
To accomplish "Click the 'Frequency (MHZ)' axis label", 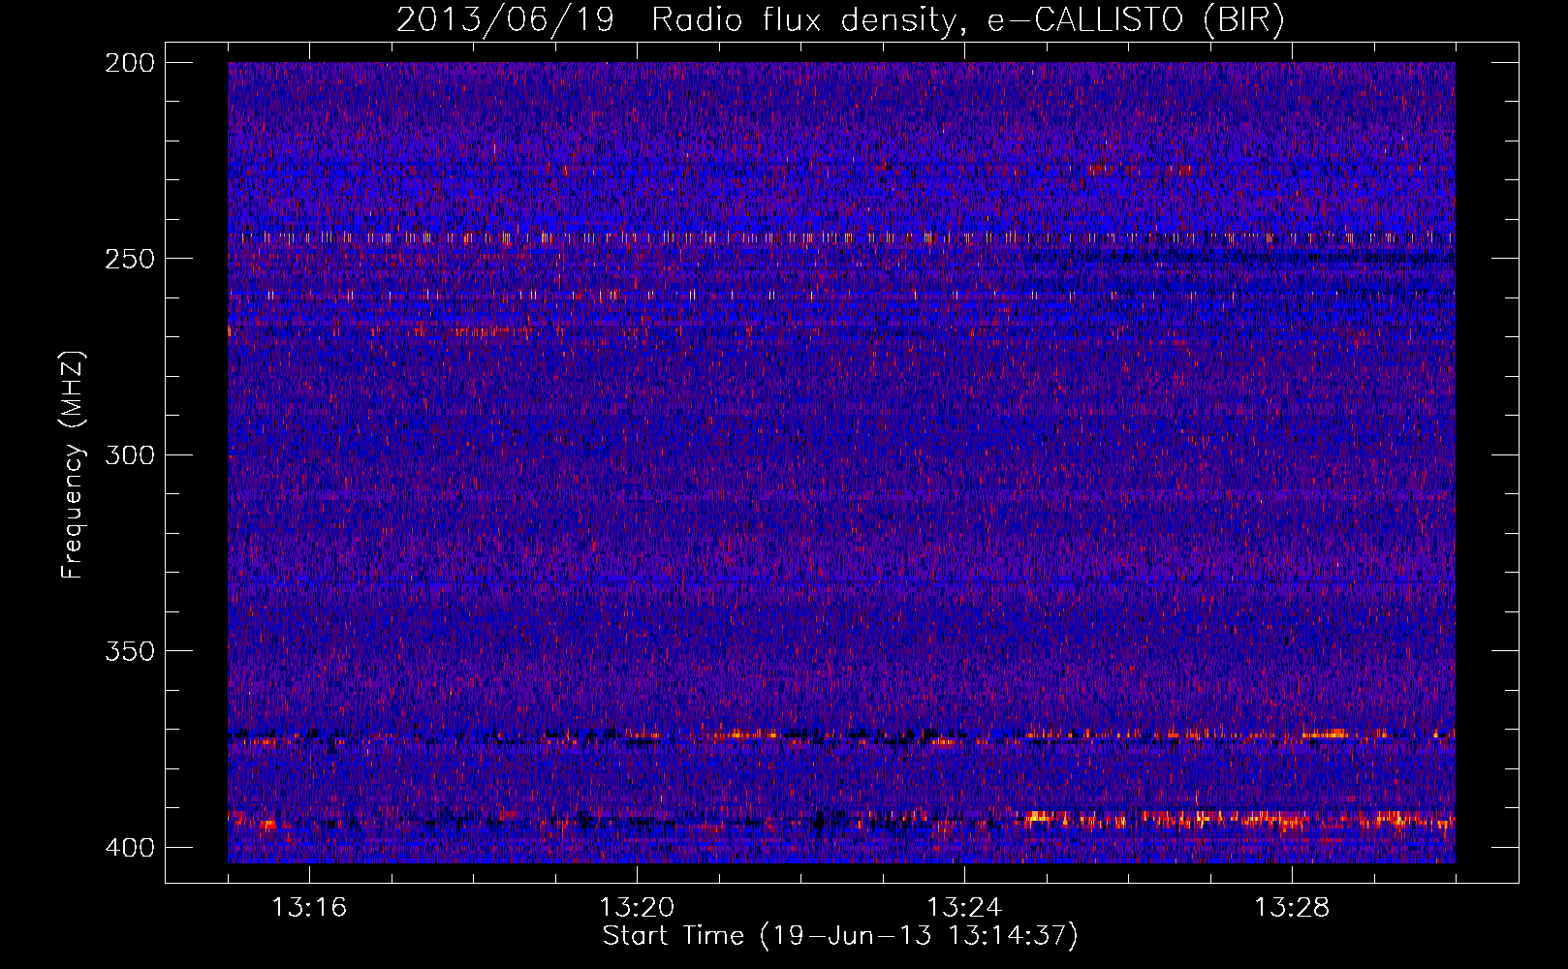I will pyautogui.click(x=73, y=465).
